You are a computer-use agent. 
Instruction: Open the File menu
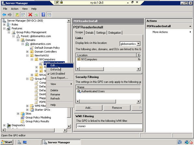[x=5, y=9]
